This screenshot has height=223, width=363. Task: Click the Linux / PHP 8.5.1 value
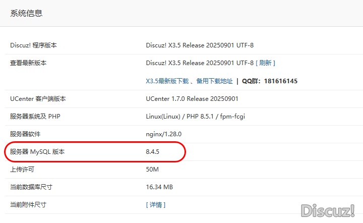pos(195,117)
